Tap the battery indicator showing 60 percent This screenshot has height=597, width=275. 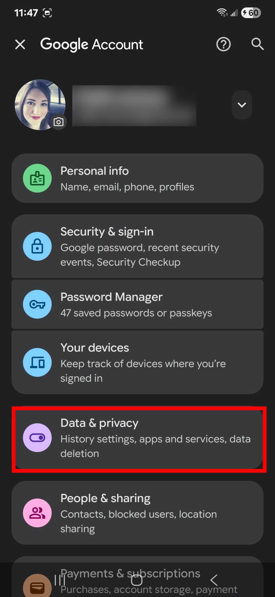(251, 13)
